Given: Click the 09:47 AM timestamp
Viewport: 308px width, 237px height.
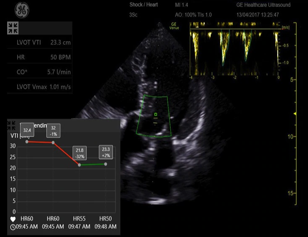Looking at the screenshot, I should click(x=80, y=226).
